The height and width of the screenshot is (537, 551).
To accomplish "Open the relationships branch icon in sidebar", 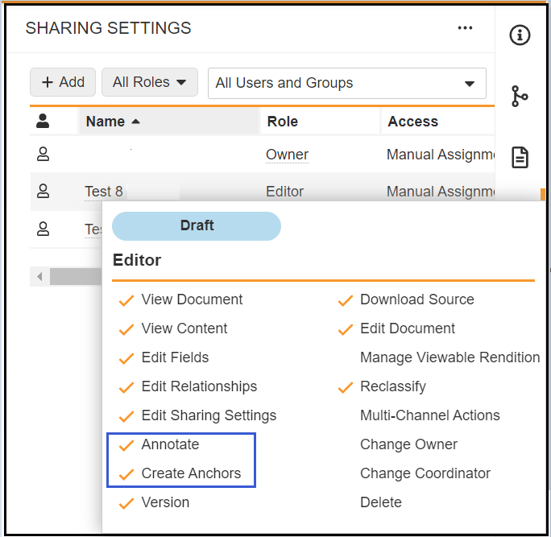I will click(x=520, y=96).
